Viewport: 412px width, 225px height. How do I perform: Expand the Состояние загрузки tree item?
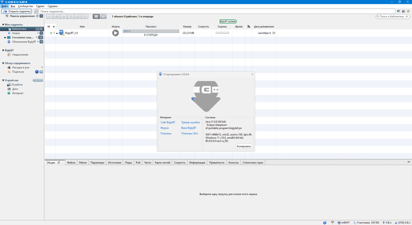pyautogui.click(x=5, y=37)
